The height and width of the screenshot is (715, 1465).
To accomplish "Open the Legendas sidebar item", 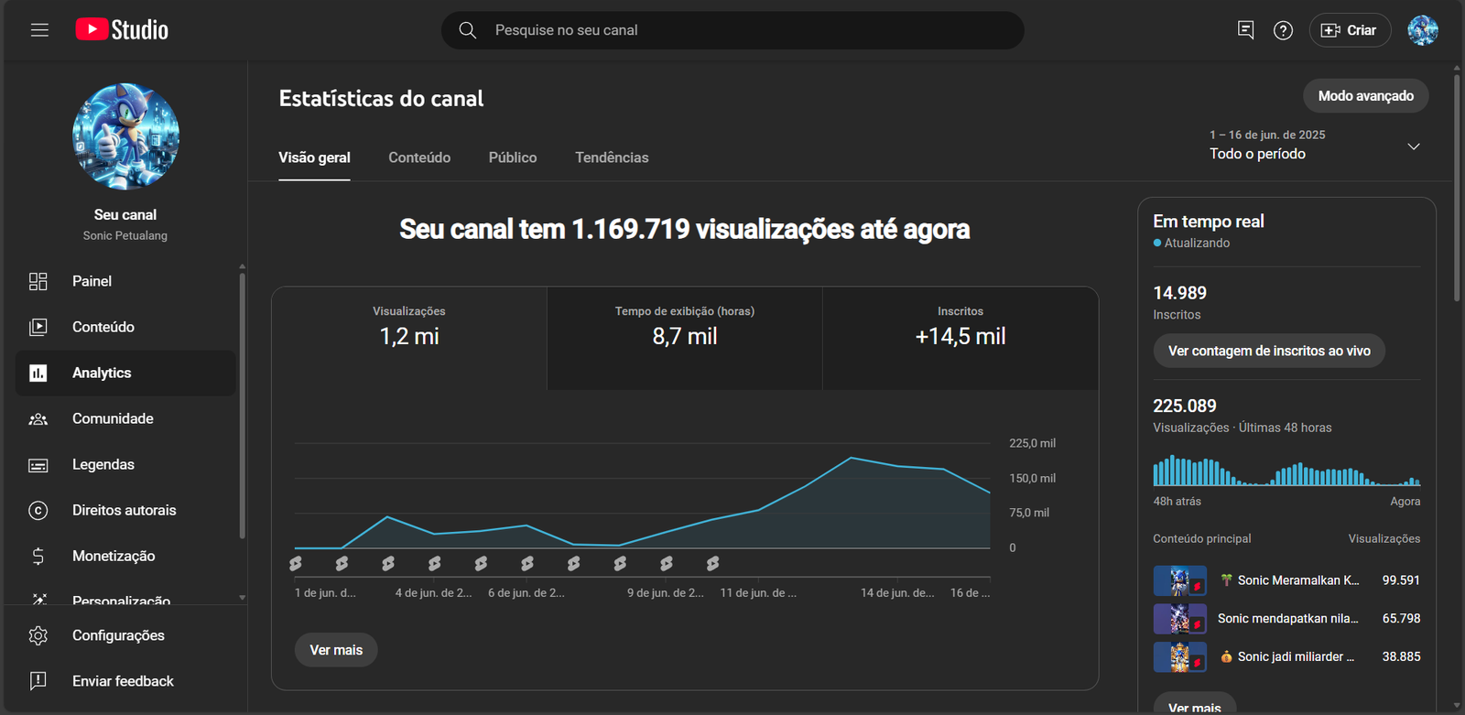I will pos(125,464).
